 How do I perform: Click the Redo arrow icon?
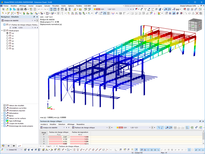tap(45, 9)
